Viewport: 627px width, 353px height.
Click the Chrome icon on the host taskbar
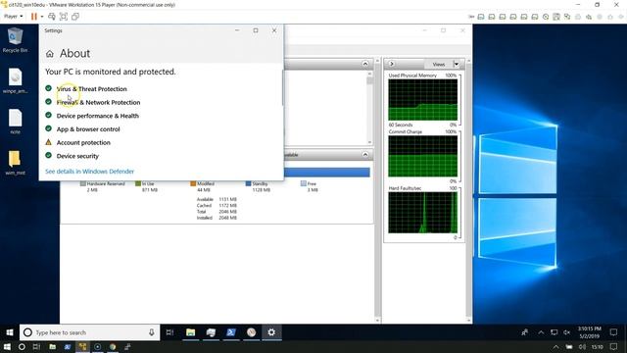pos(113,347)
